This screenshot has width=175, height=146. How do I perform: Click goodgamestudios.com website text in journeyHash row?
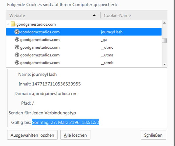click(x=40, y=32)
